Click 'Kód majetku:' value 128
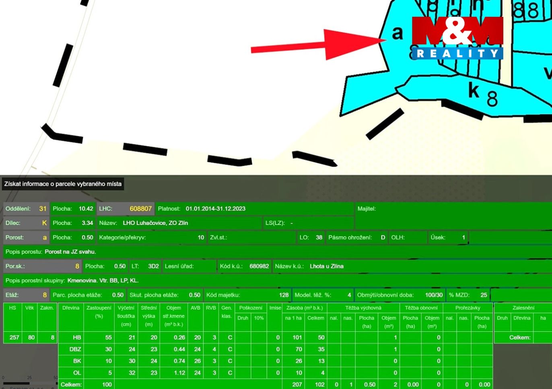The image size is (552, 389). click(284, 295)
